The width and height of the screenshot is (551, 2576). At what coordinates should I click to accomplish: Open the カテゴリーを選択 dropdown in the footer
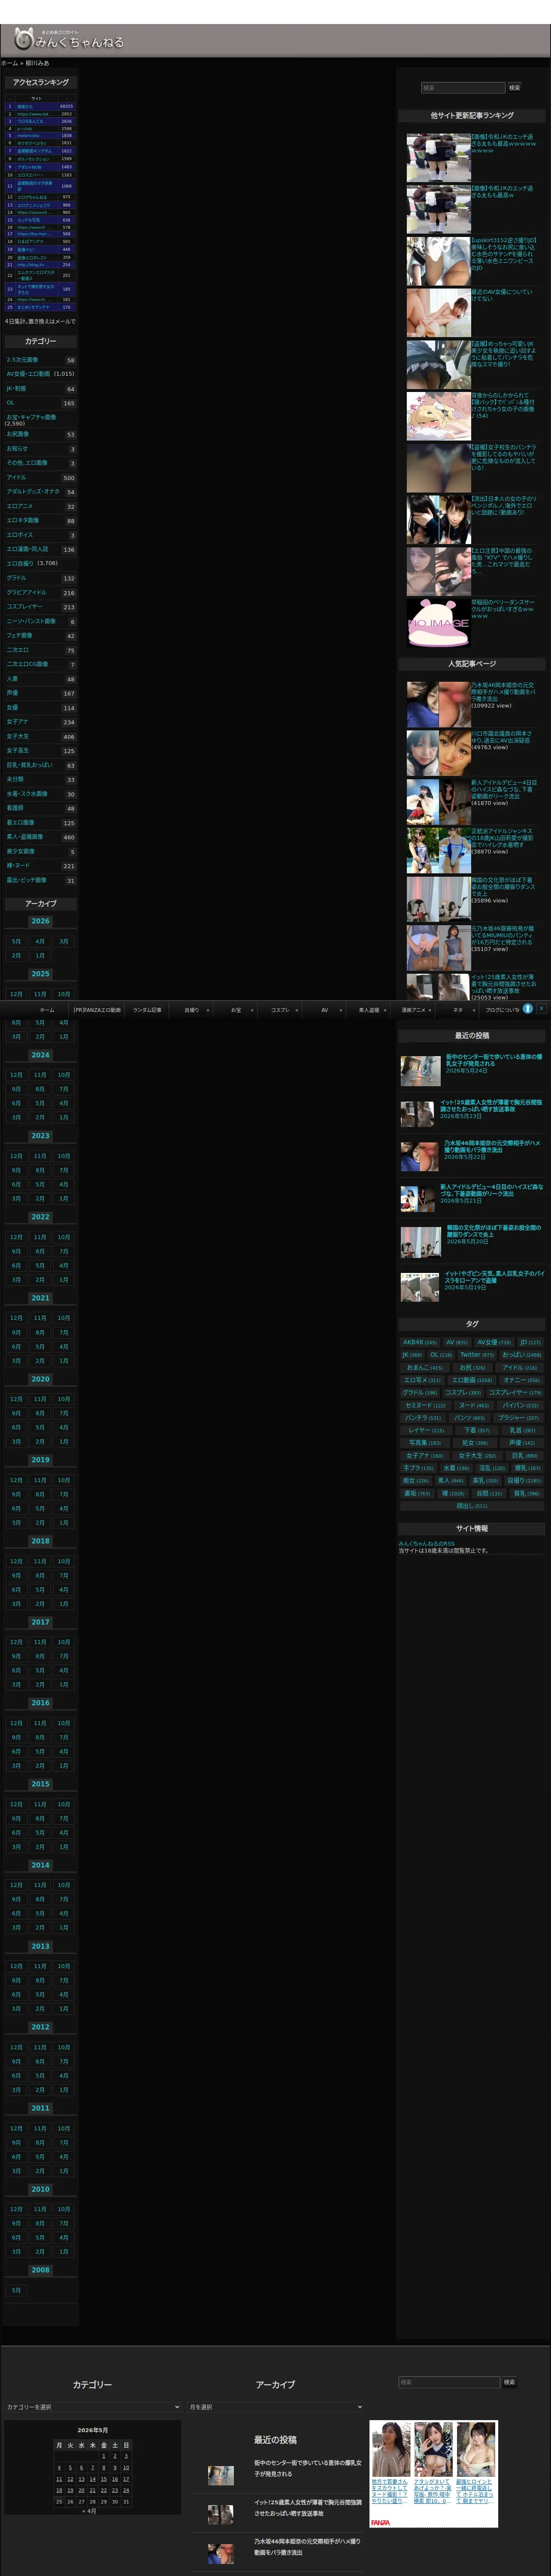click(x=92, y=2407)
